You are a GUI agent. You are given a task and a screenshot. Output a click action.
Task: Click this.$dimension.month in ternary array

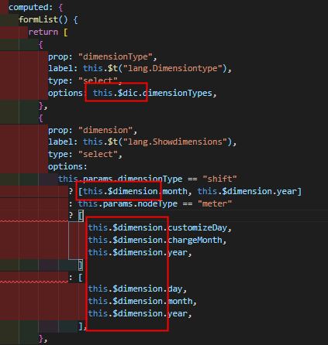coord(135,192)
